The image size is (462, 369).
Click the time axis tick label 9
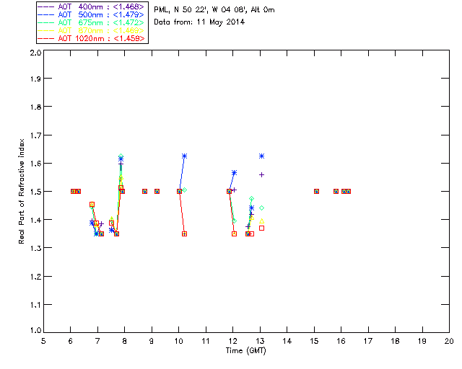pos(152,341)
